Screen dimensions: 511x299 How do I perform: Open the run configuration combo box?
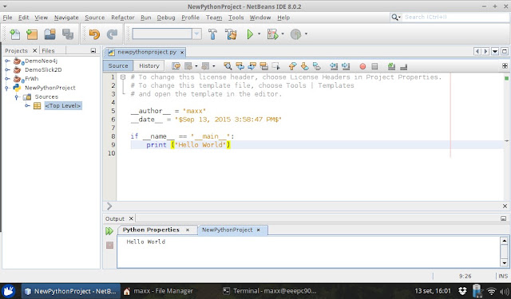pos(167,33)
